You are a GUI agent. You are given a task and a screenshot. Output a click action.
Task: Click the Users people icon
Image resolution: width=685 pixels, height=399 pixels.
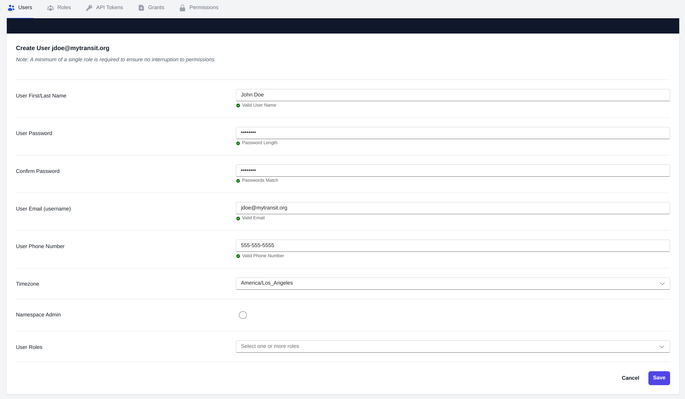pos(11,7)
